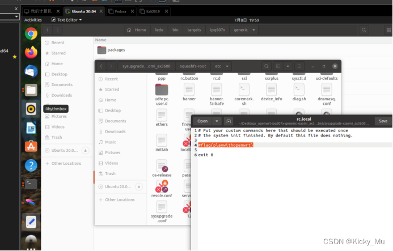Switch to the Kali2019 VM tab
Screen dimensions: 393x251
click(x=153, y=11)
